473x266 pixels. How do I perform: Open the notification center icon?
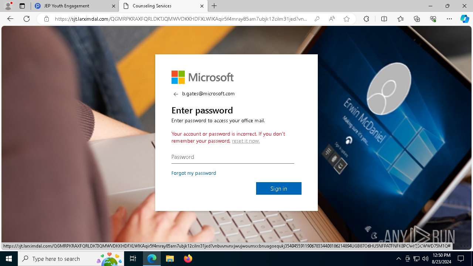(461, 259)
